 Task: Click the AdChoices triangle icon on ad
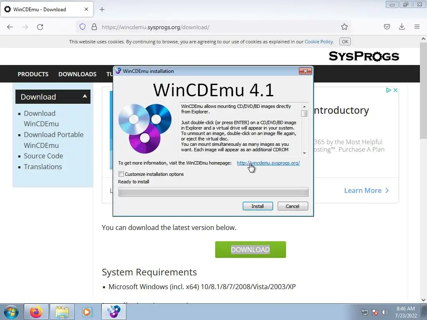coord(389,90)
